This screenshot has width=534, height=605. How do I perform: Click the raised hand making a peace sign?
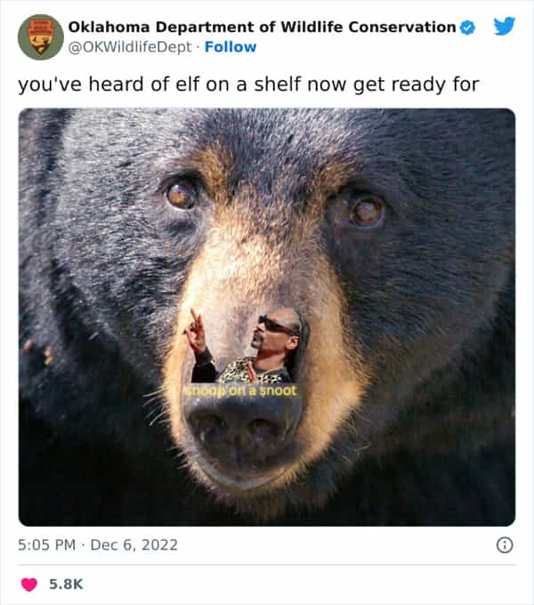(195, 330)
